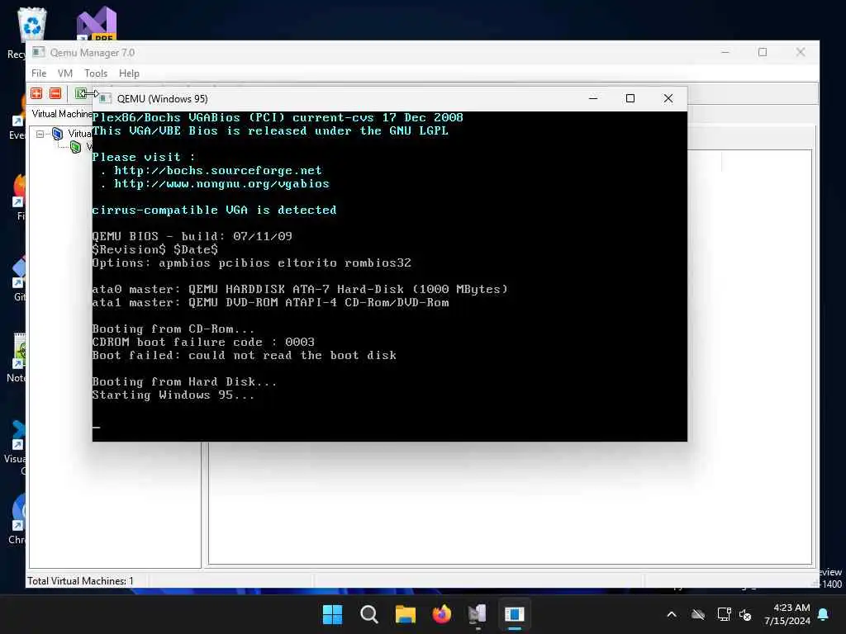Click the OneDrive cloud tray icon
The width and height of the screenshot is (846, 634).
point(698,614)
